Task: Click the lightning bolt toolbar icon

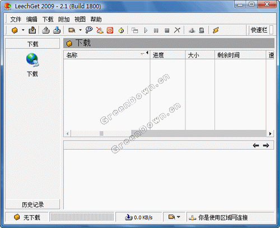Action: 216,30
